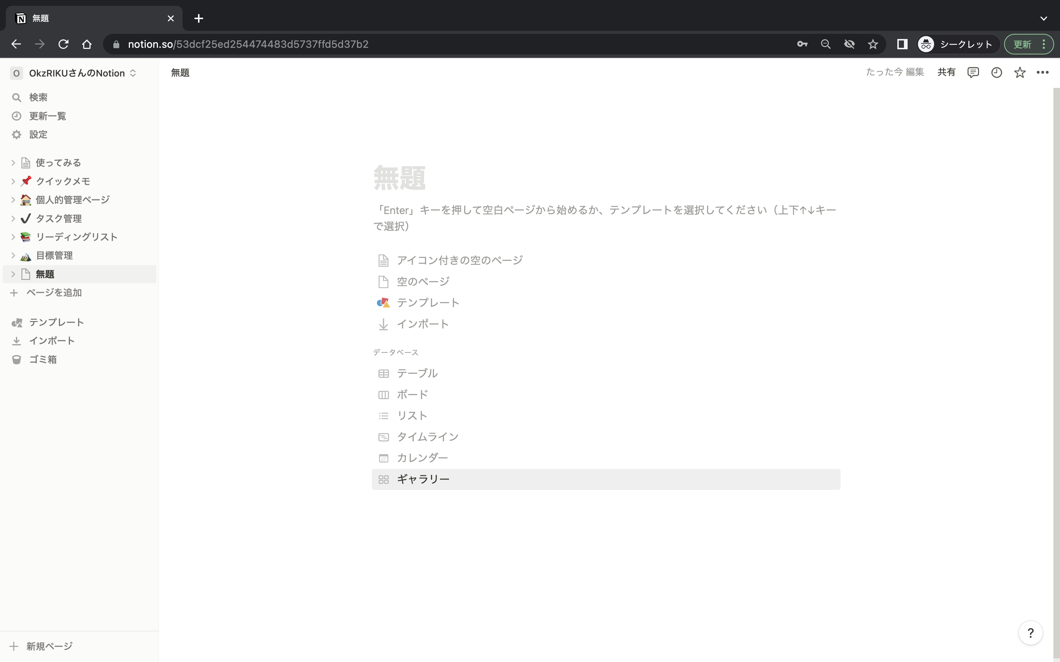The width and height of the screenshot is (1060, 662).
Task: Click the Timeline database option
Action: 428,437
